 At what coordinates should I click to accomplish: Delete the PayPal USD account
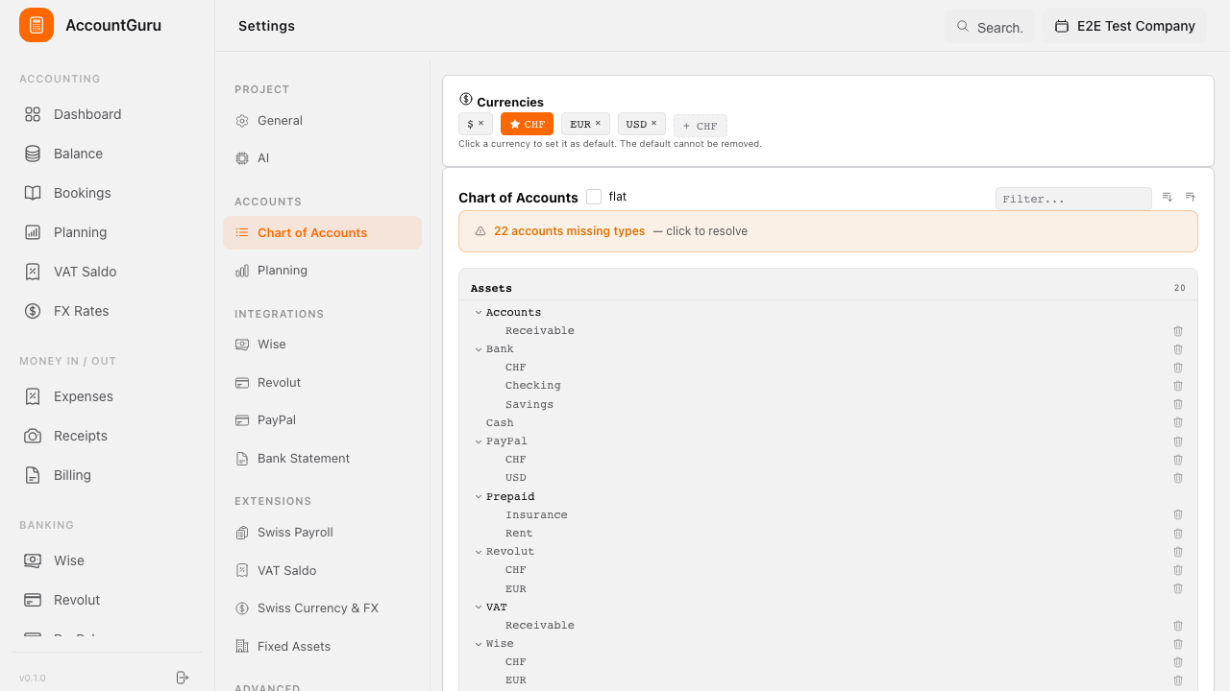tap(1178, 478)
